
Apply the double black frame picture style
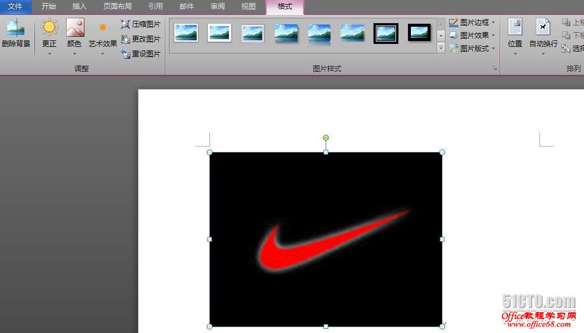point(386,33)
